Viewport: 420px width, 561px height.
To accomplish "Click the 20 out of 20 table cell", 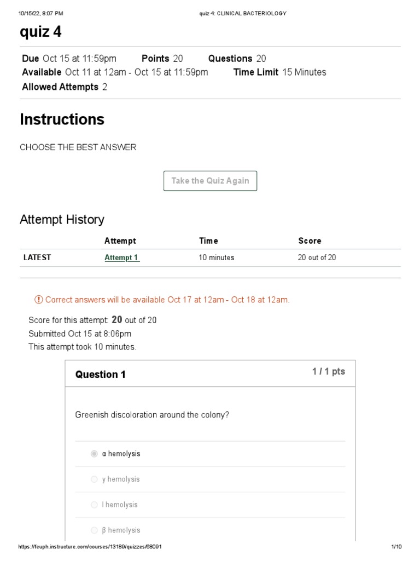I will (317, 257).
